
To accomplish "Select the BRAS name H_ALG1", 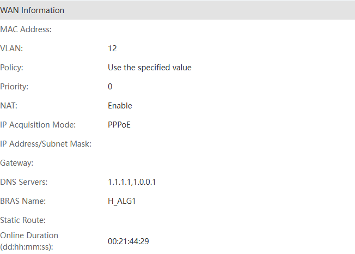I will pos(121,201).
